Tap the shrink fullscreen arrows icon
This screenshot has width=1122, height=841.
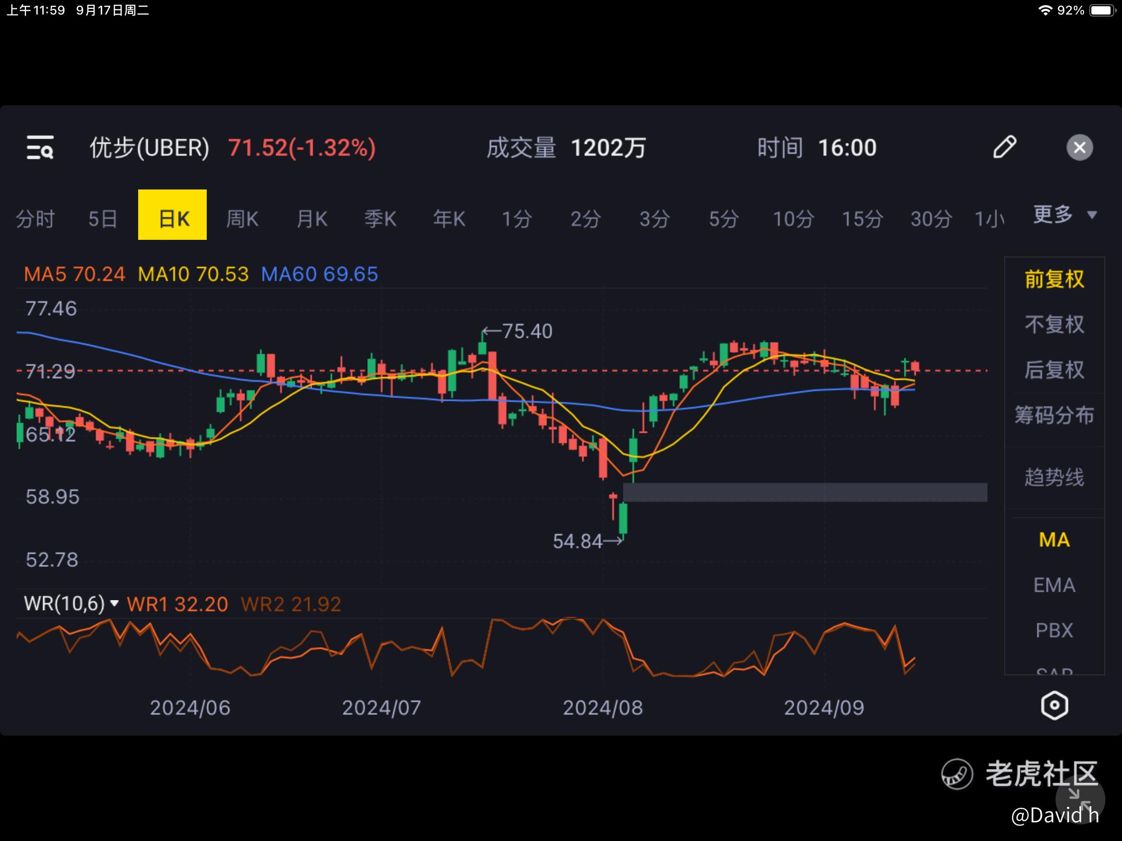pyautogui.click(x=1079, y=799)
